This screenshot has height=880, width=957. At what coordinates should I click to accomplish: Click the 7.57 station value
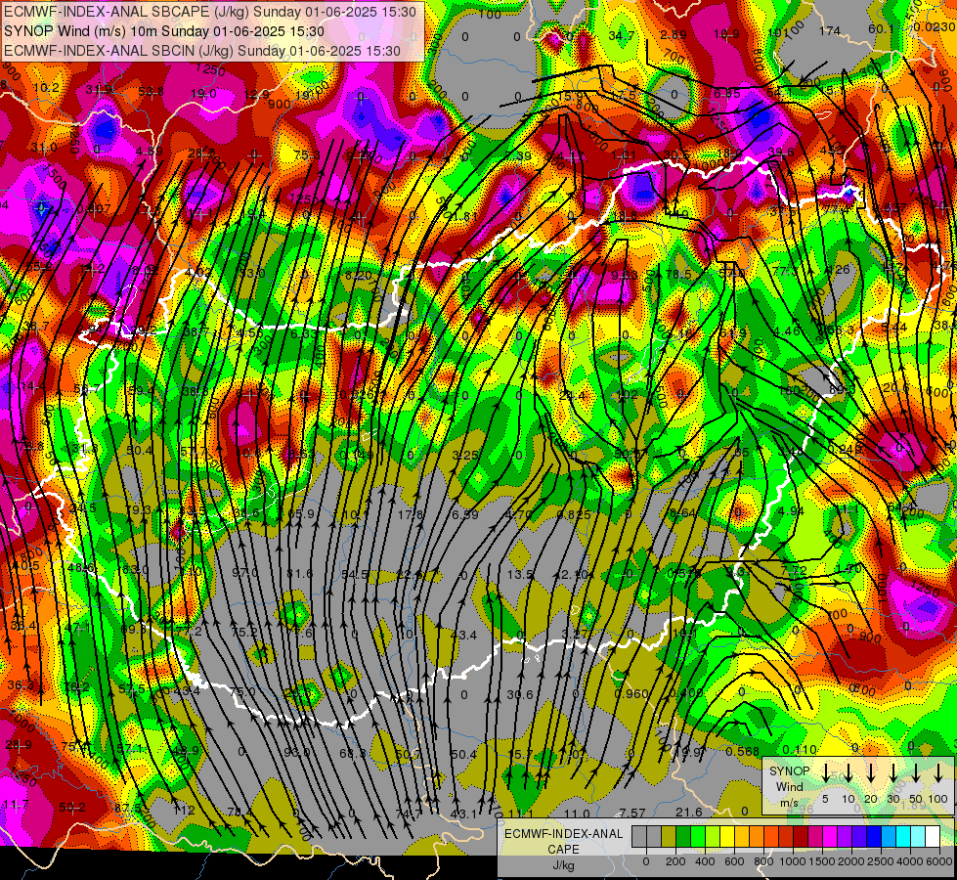(x=632, y=813)
